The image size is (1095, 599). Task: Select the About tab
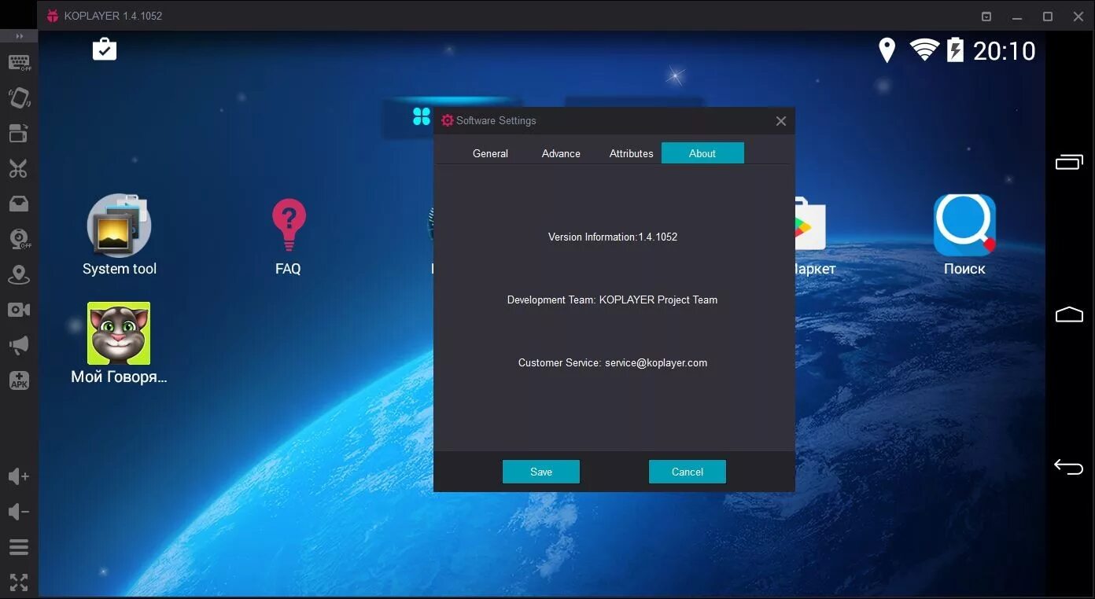coord(702,153)
